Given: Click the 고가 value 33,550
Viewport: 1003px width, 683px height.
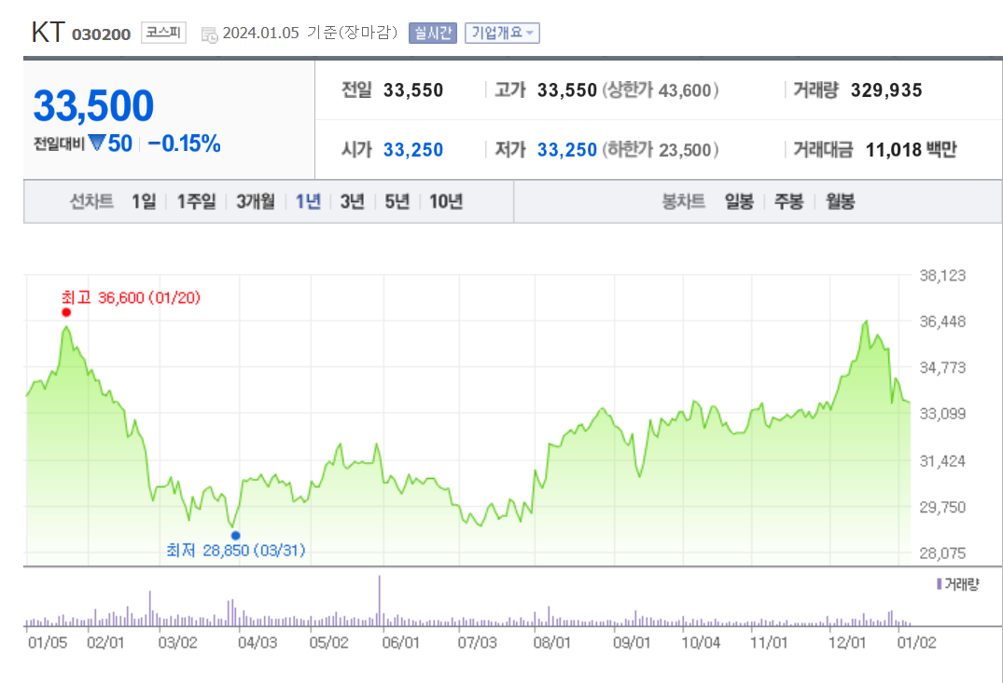Looking at the screenshot, I should pos(566,90).
